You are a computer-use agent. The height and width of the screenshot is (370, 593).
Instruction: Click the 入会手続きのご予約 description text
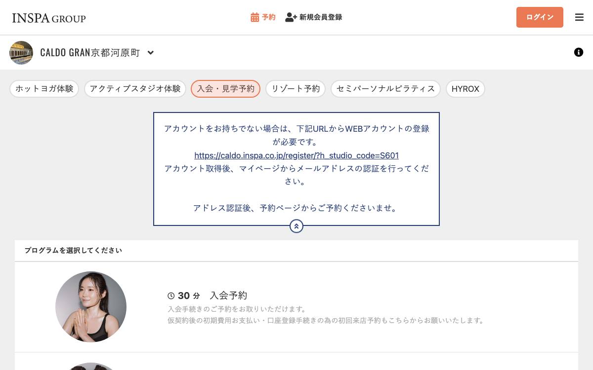tap(237, 309)
